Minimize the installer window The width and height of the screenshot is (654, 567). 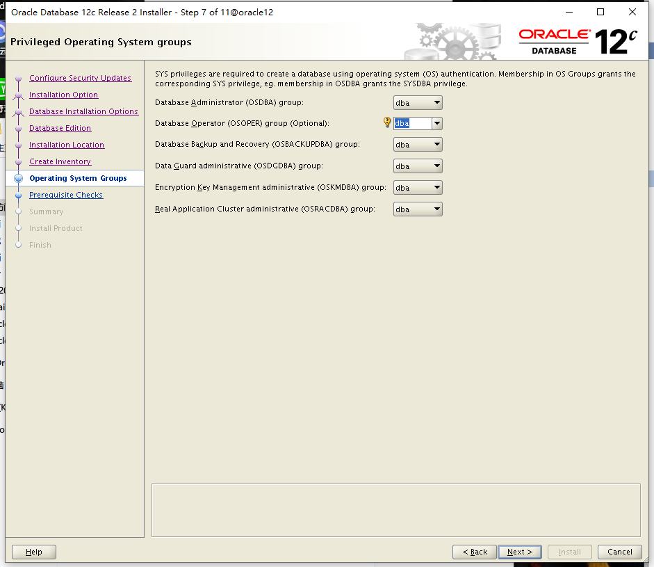pos(569,12)
